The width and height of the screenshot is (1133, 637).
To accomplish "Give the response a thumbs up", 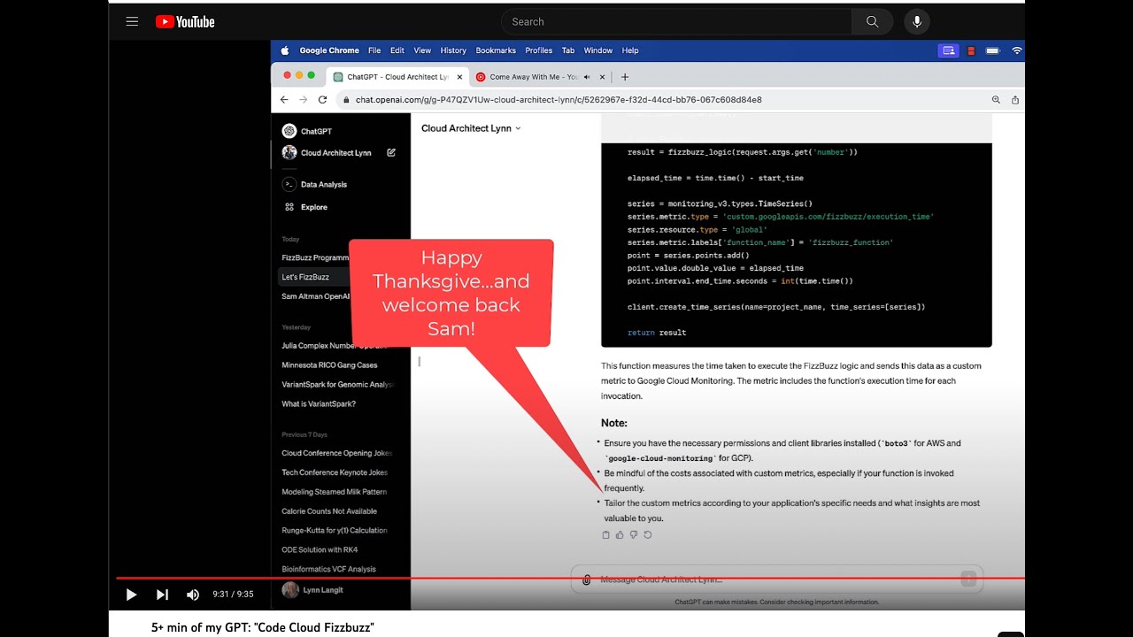I will (x=620, y=534).
